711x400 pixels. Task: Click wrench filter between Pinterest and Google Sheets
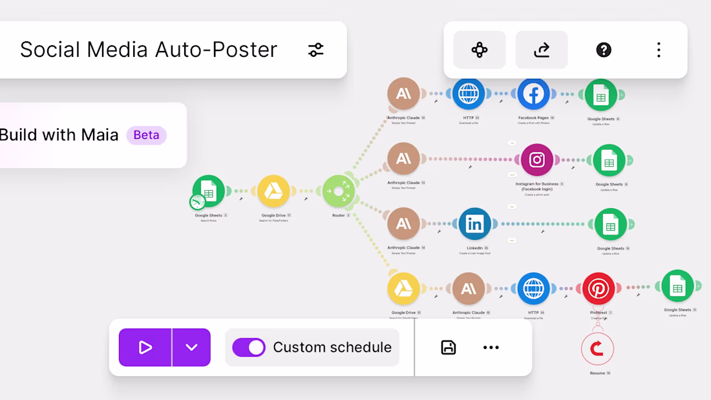point(638,295)
